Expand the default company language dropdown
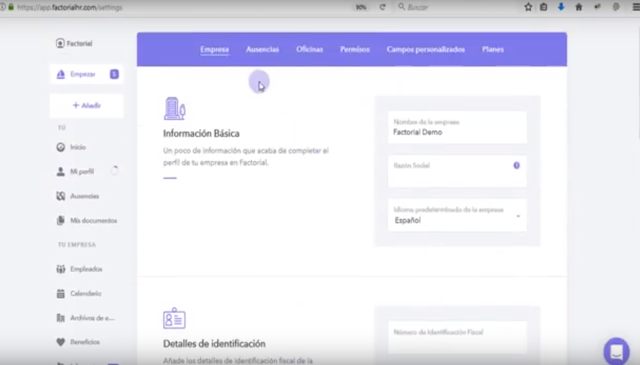 [x=518, y=216]
